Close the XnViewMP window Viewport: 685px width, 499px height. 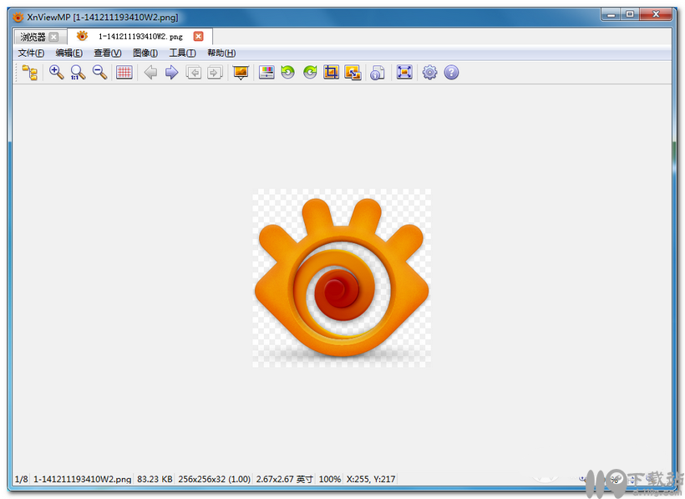[x=655, y=14]
